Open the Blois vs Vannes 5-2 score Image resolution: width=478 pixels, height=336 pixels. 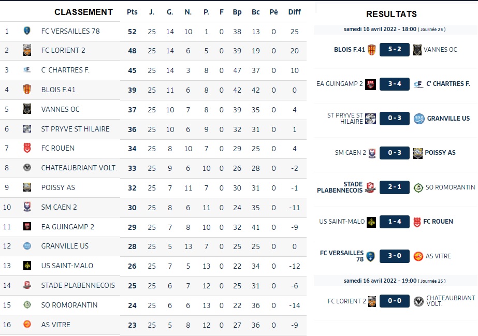tap(395, 49)
